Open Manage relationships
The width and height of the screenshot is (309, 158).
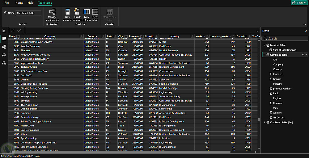coord(52,15)
